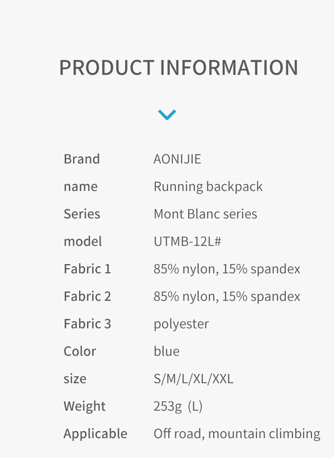Click the Fabric 2 nylon spandex value
Screen dimensions: 334x458
227,297
